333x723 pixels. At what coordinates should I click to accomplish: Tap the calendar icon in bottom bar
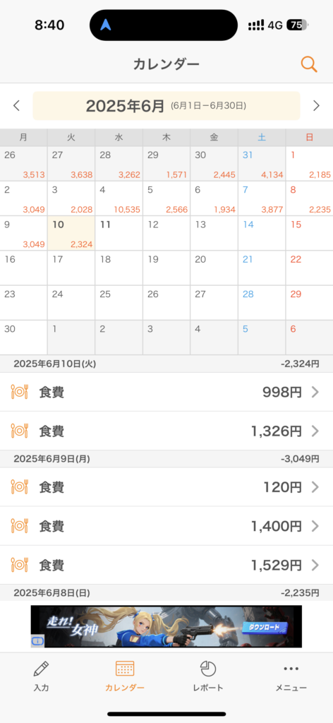click(125, 669)
